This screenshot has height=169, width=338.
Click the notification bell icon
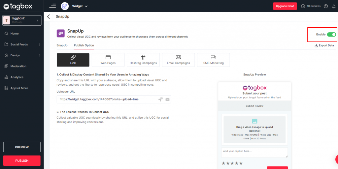(x=334, y=6)
